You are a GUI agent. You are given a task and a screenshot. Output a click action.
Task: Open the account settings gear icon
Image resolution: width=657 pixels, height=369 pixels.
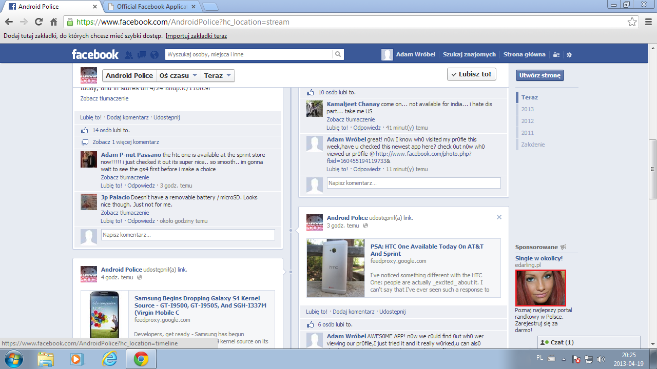click(x=569, y=55)
